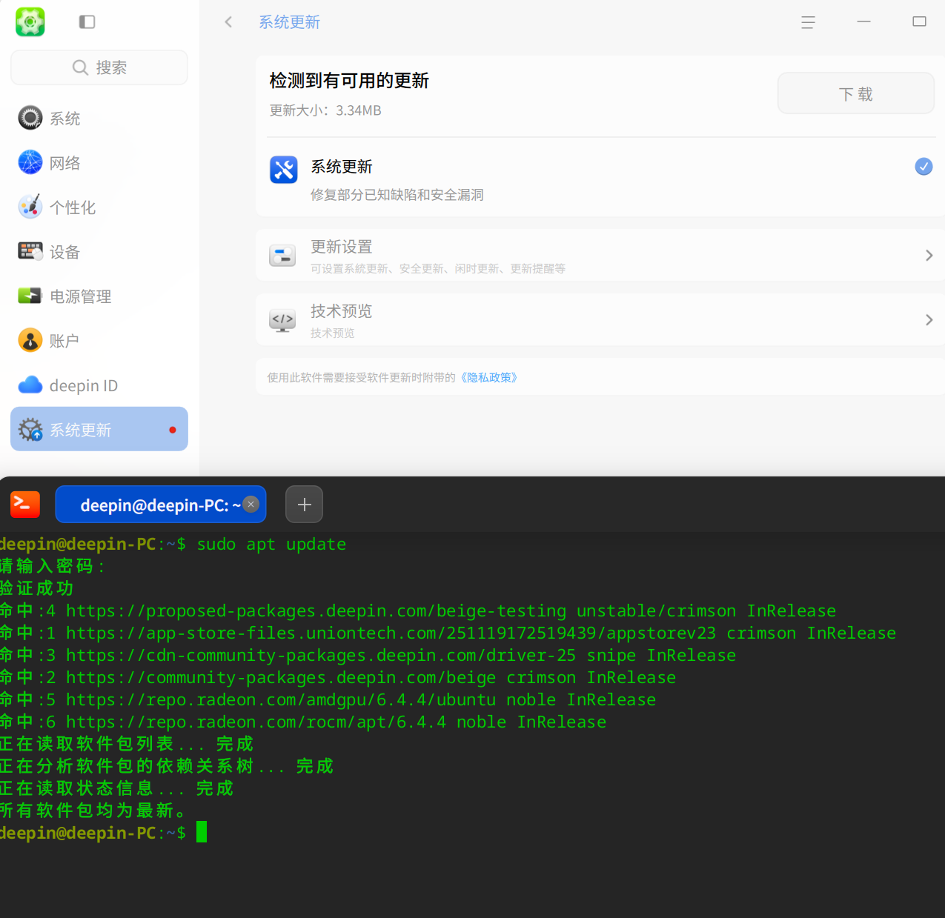Click the 系统更新 gear icon in sidebar
945x918 pixels.
click(30, 429)
